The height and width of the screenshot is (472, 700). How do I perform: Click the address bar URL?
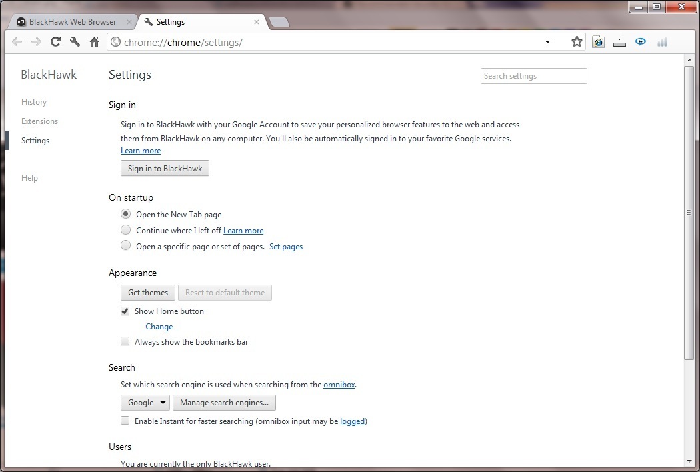183,43
